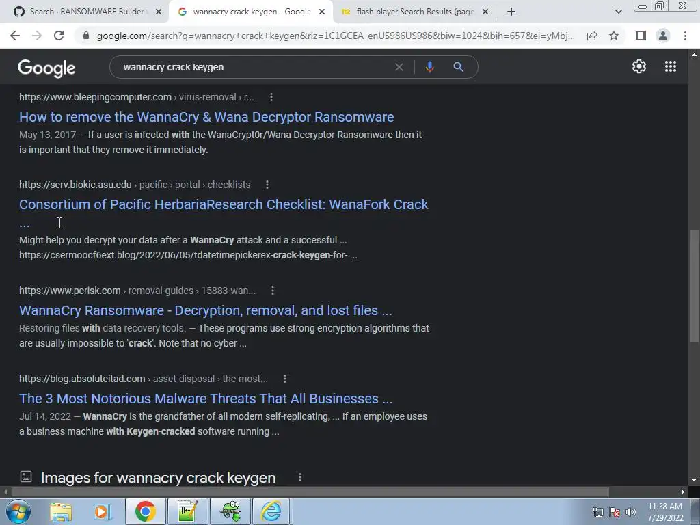Click the volume speaker tray icon
The width and height of the screenshot is (700, 525).
tap(631, 512)
